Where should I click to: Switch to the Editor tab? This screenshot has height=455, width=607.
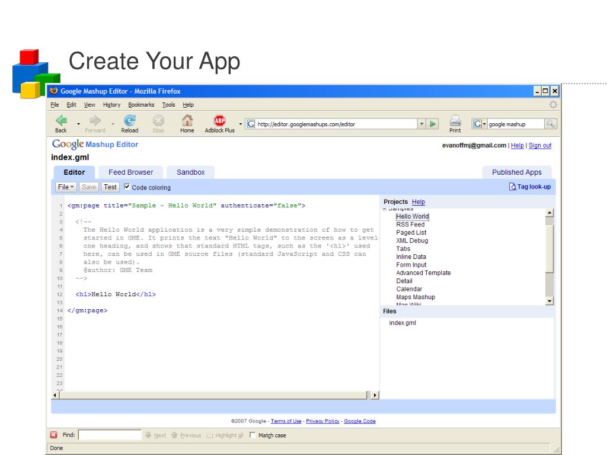74,172
